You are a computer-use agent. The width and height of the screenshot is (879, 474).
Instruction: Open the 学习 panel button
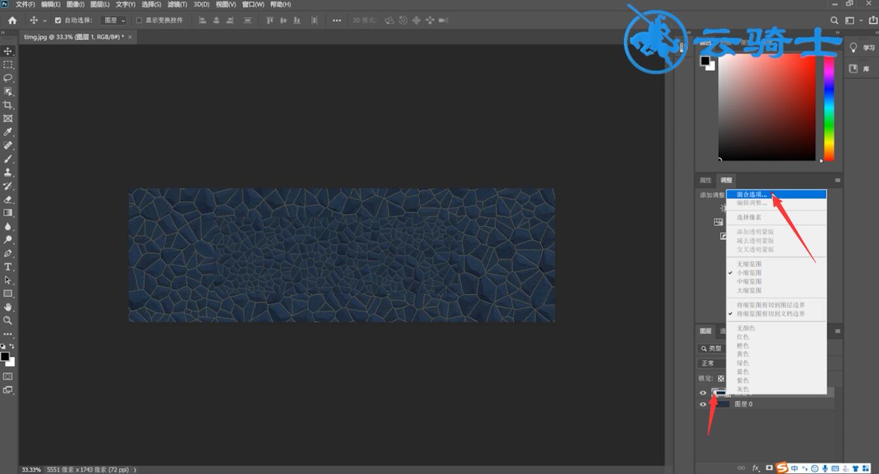point(861,48)
